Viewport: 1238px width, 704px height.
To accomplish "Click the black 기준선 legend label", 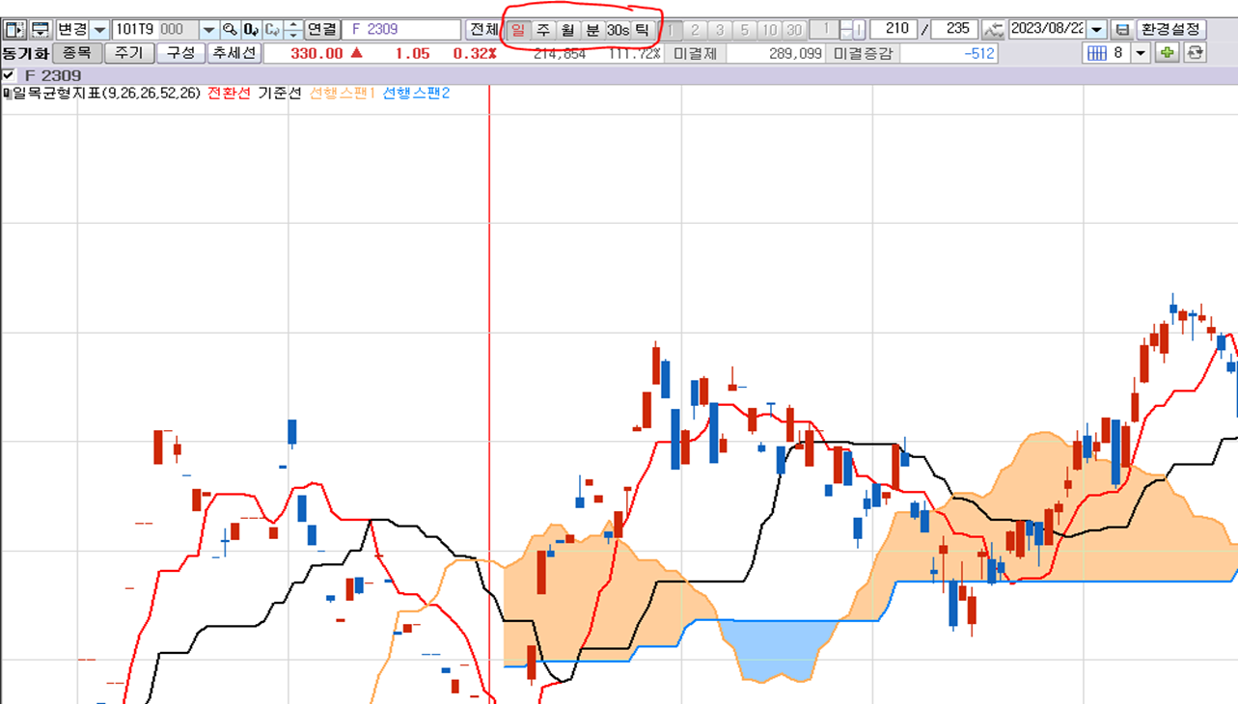I will click(x=280, y=94).
